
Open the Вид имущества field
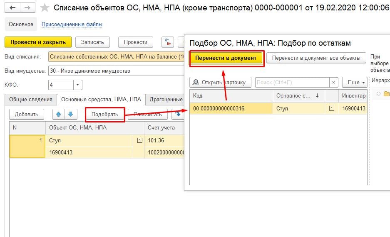(x=117, y=71)
